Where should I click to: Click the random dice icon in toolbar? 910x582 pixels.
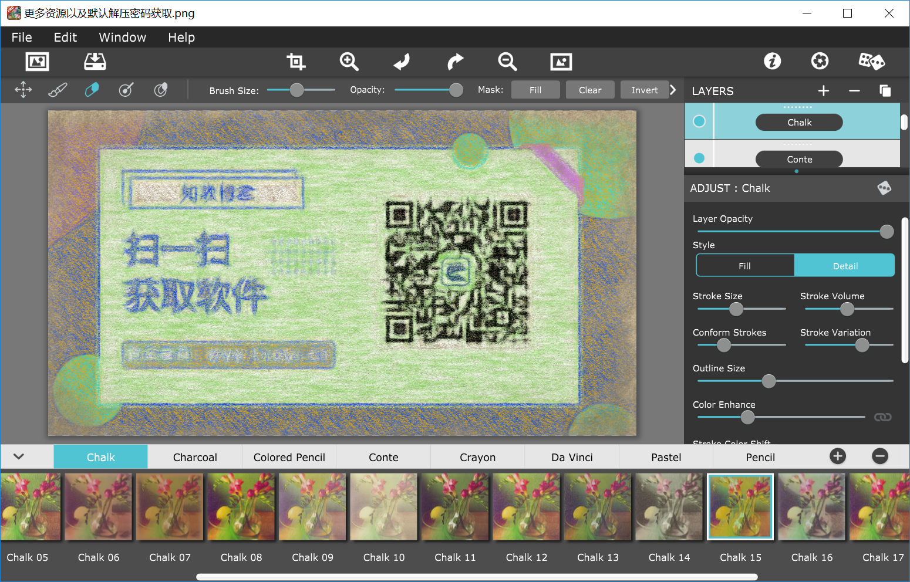pyautogui.click(x=871, y=61)
